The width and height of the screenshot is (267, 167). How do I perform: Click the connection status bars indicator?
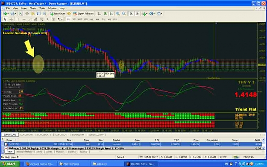coord(236,157)
